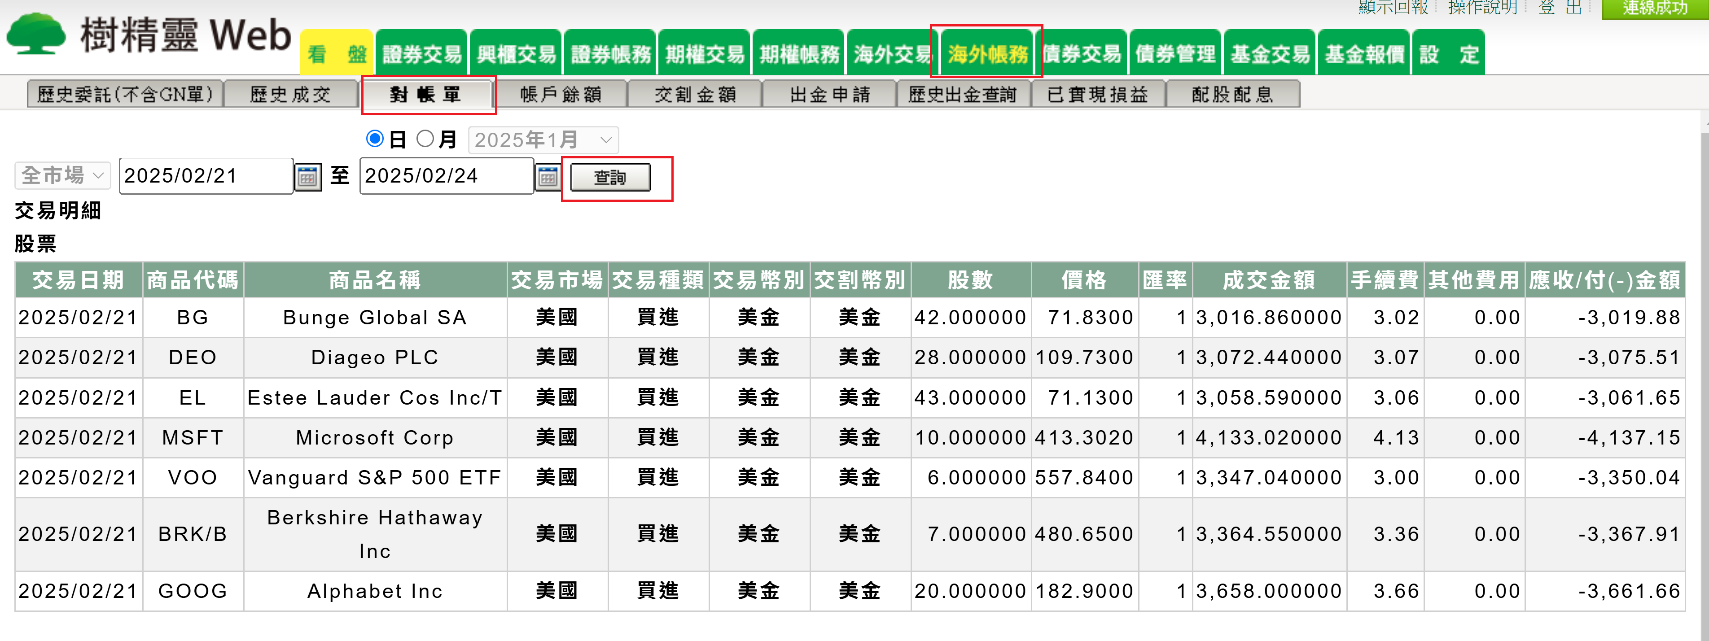Open the 配股配息 sub-tab
Screen dimensions: 1709x641
click(1233, 94)
